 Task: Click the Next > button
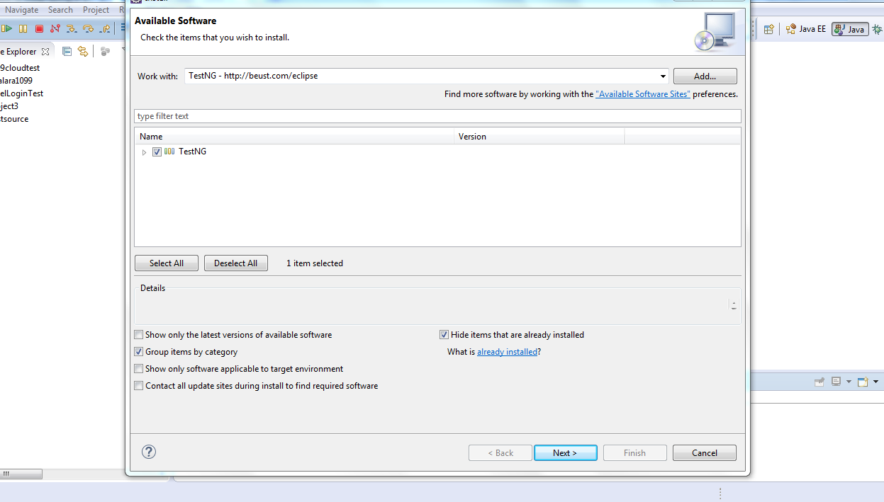565,452
